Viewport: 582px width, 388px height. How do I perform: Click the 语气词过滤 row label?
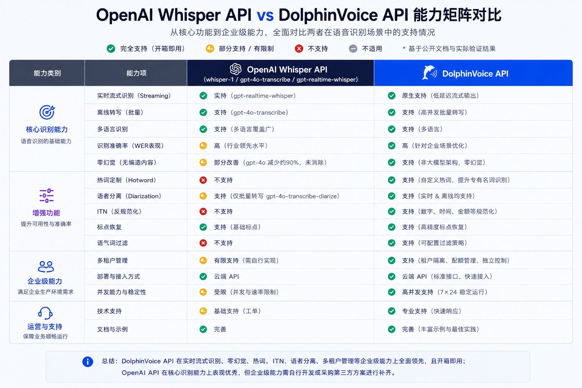pyautogui.click(x=113, y=243)
